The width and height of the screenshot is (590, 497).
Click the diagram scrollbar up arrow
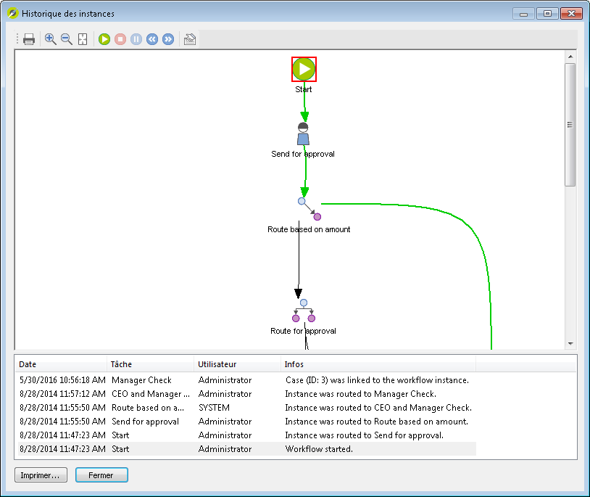point(570,57)
